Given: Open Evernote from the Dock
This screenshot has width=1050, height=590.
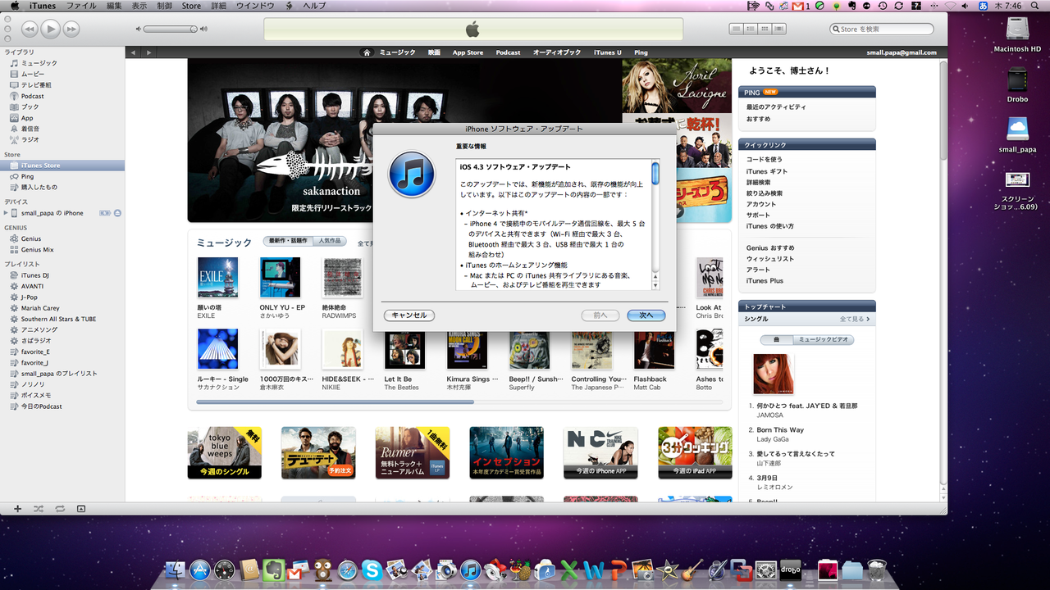Looking at the screenshot, I should click(273, 570).
